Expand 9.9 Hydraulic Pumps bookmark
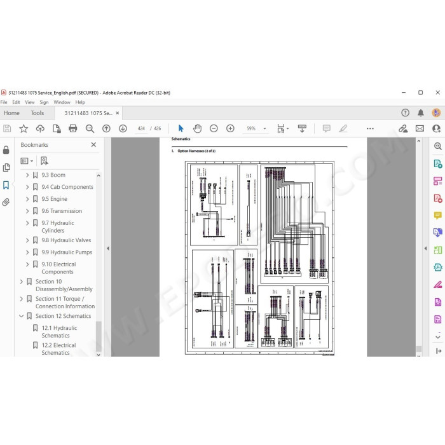Screen dimensions: 445x445 coord(27,252)
